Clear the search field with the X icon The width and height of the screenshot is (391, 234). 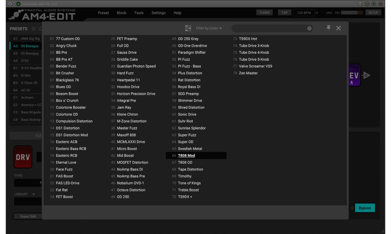309,28
